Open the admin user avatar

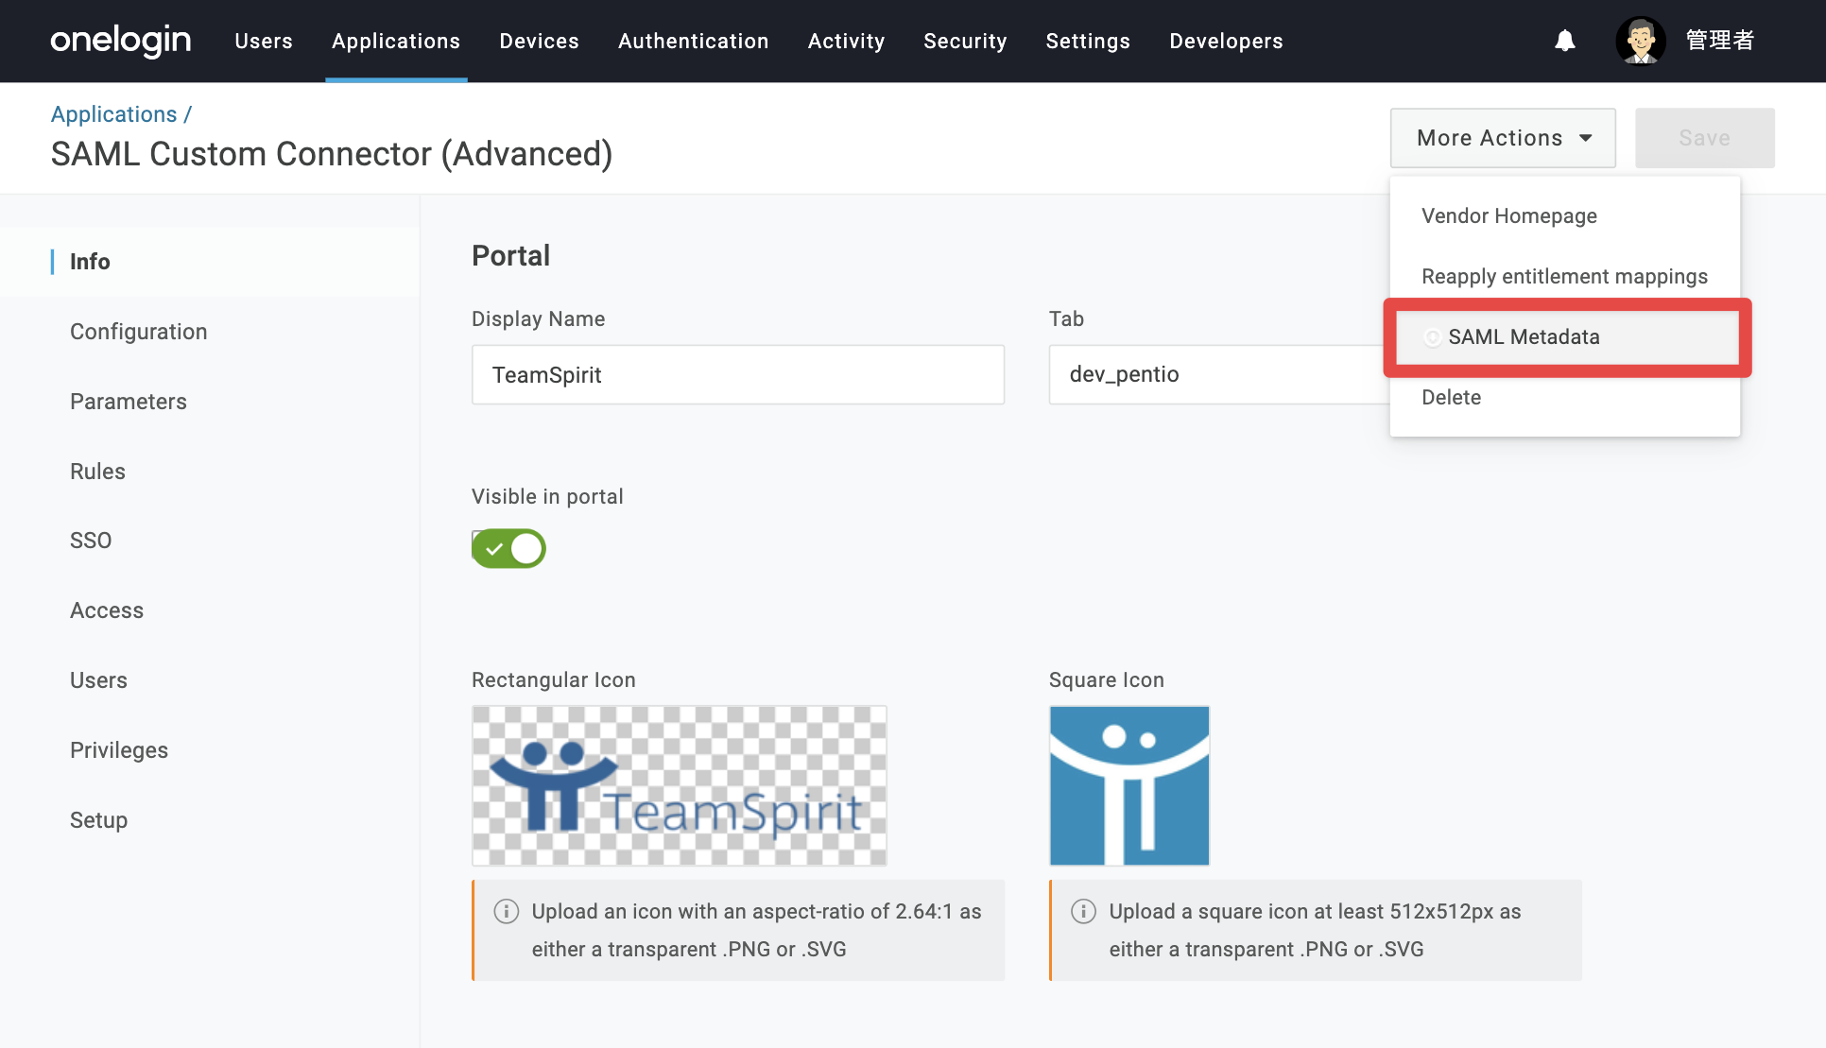pos(1641,41)
